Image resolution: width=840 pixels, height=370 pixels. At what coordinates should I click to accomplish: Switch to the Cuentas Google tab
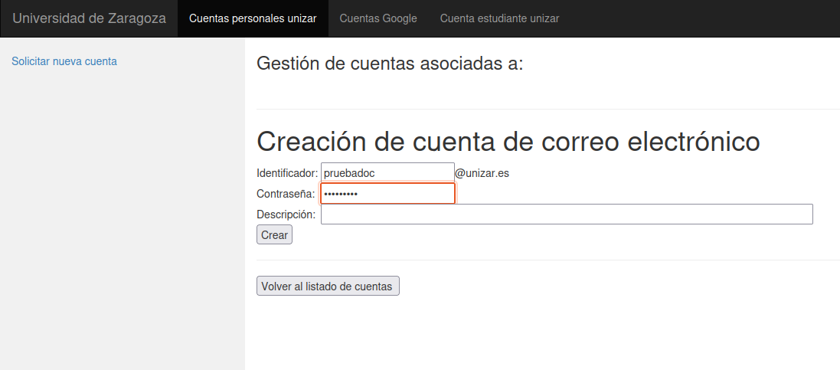378,18
